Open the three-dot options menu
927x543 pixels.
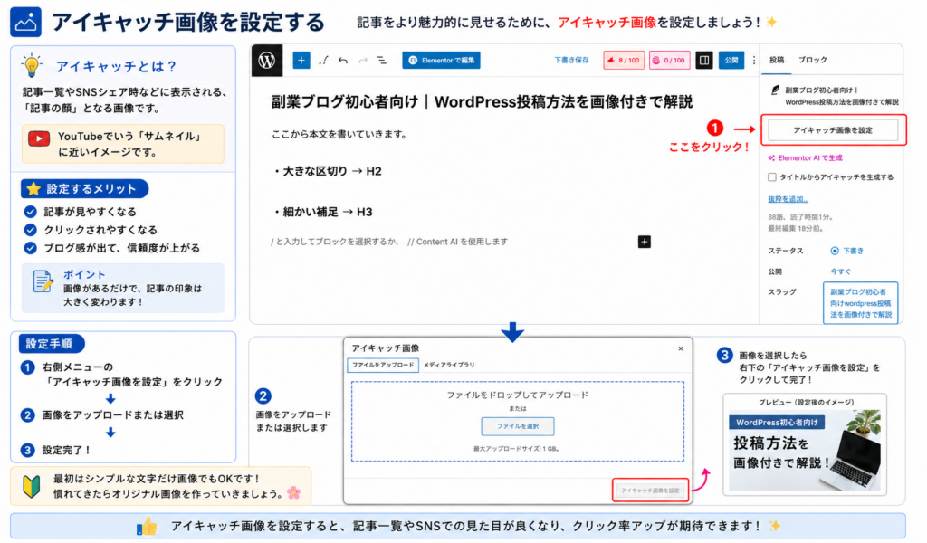coord(754,61)
